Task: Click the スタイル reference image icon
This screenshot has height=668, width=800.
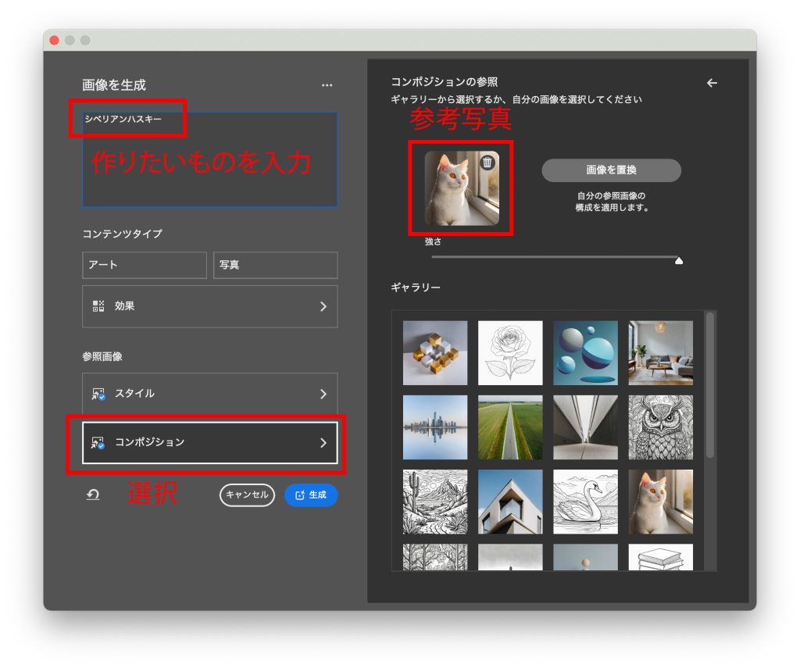Action: click(x=98, y=394)
